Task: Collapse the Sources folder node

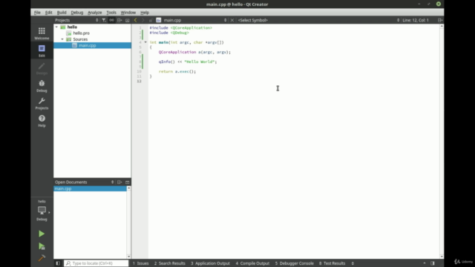Action: [62, 39]
